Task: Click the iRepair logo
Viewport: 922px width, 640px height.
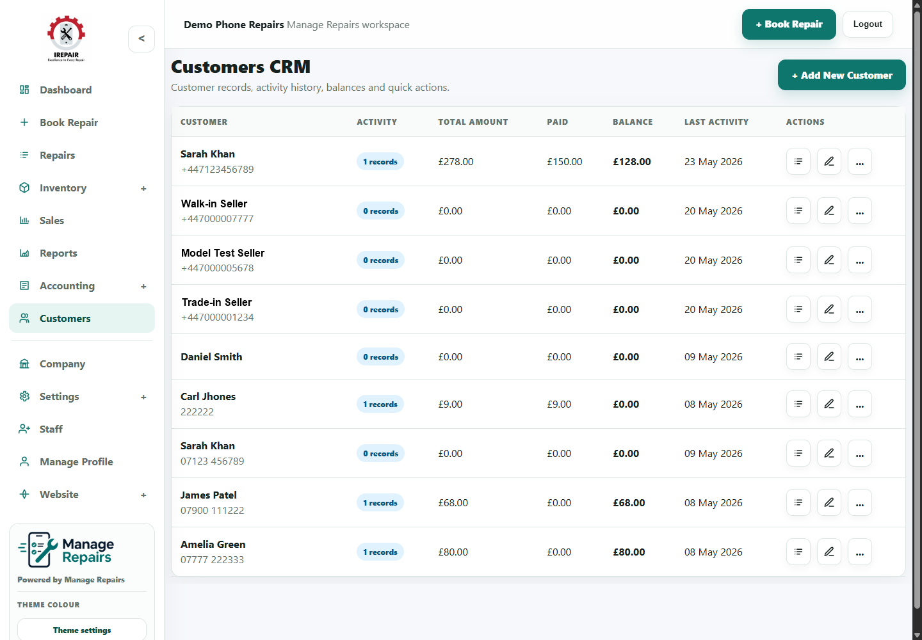Action: click(66, 38)
